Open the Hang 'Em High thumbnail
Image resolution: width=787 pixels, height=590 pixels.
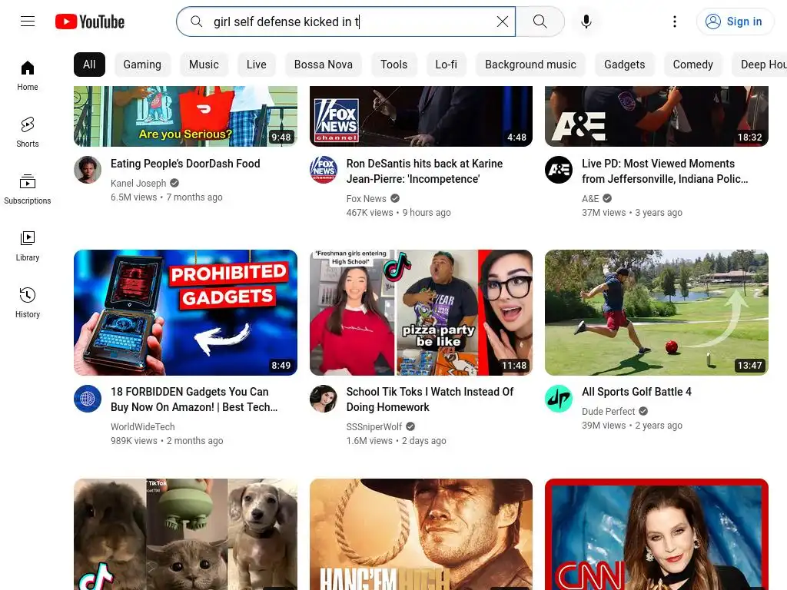[421, 535]
